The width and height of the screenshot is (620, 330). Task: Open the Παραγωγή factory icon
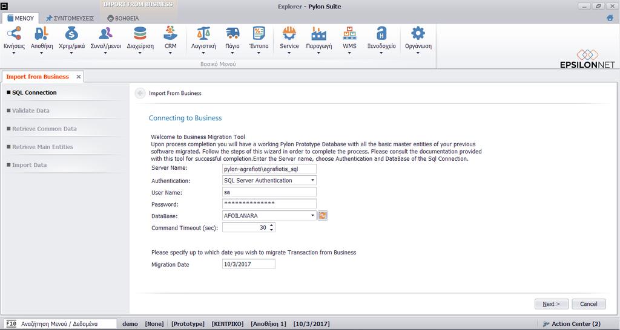[318, 34]
